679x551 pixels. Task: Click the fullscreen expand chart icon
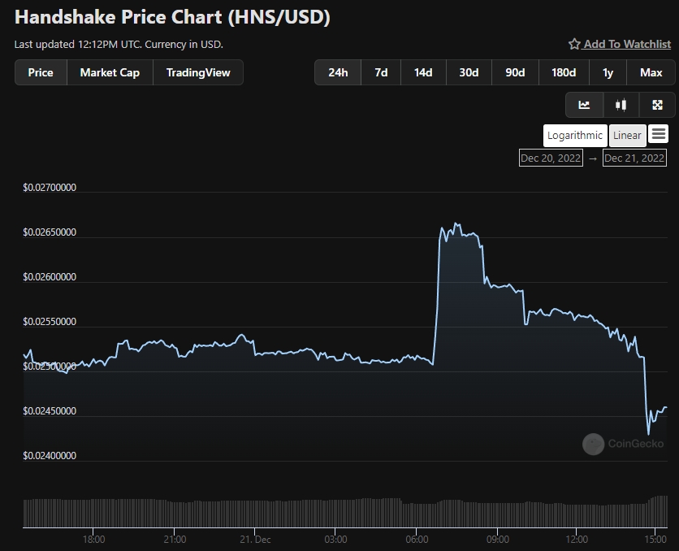tap(658, 105)
